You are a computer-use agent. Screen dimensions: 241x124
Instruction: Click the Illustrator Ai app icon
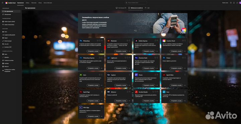108,41
